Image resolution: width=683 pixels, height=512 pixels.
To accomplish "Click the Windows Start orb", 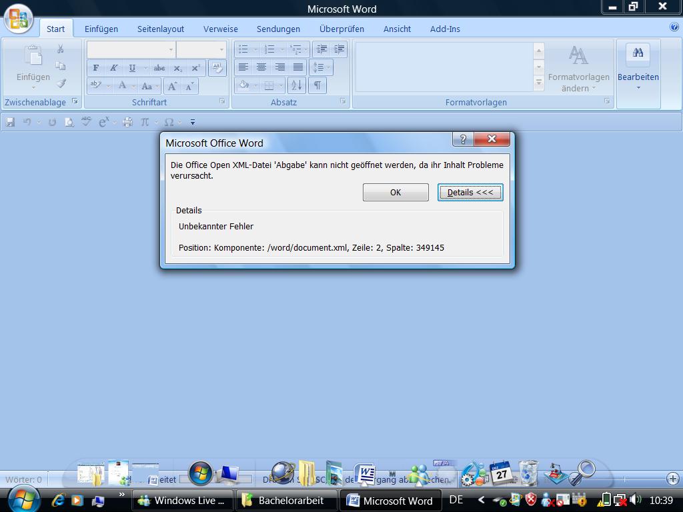I will [x=23, y=499].
